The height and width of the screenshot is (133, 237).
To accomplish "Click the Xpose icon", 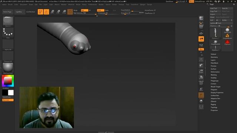I will [x=201, y=107].
